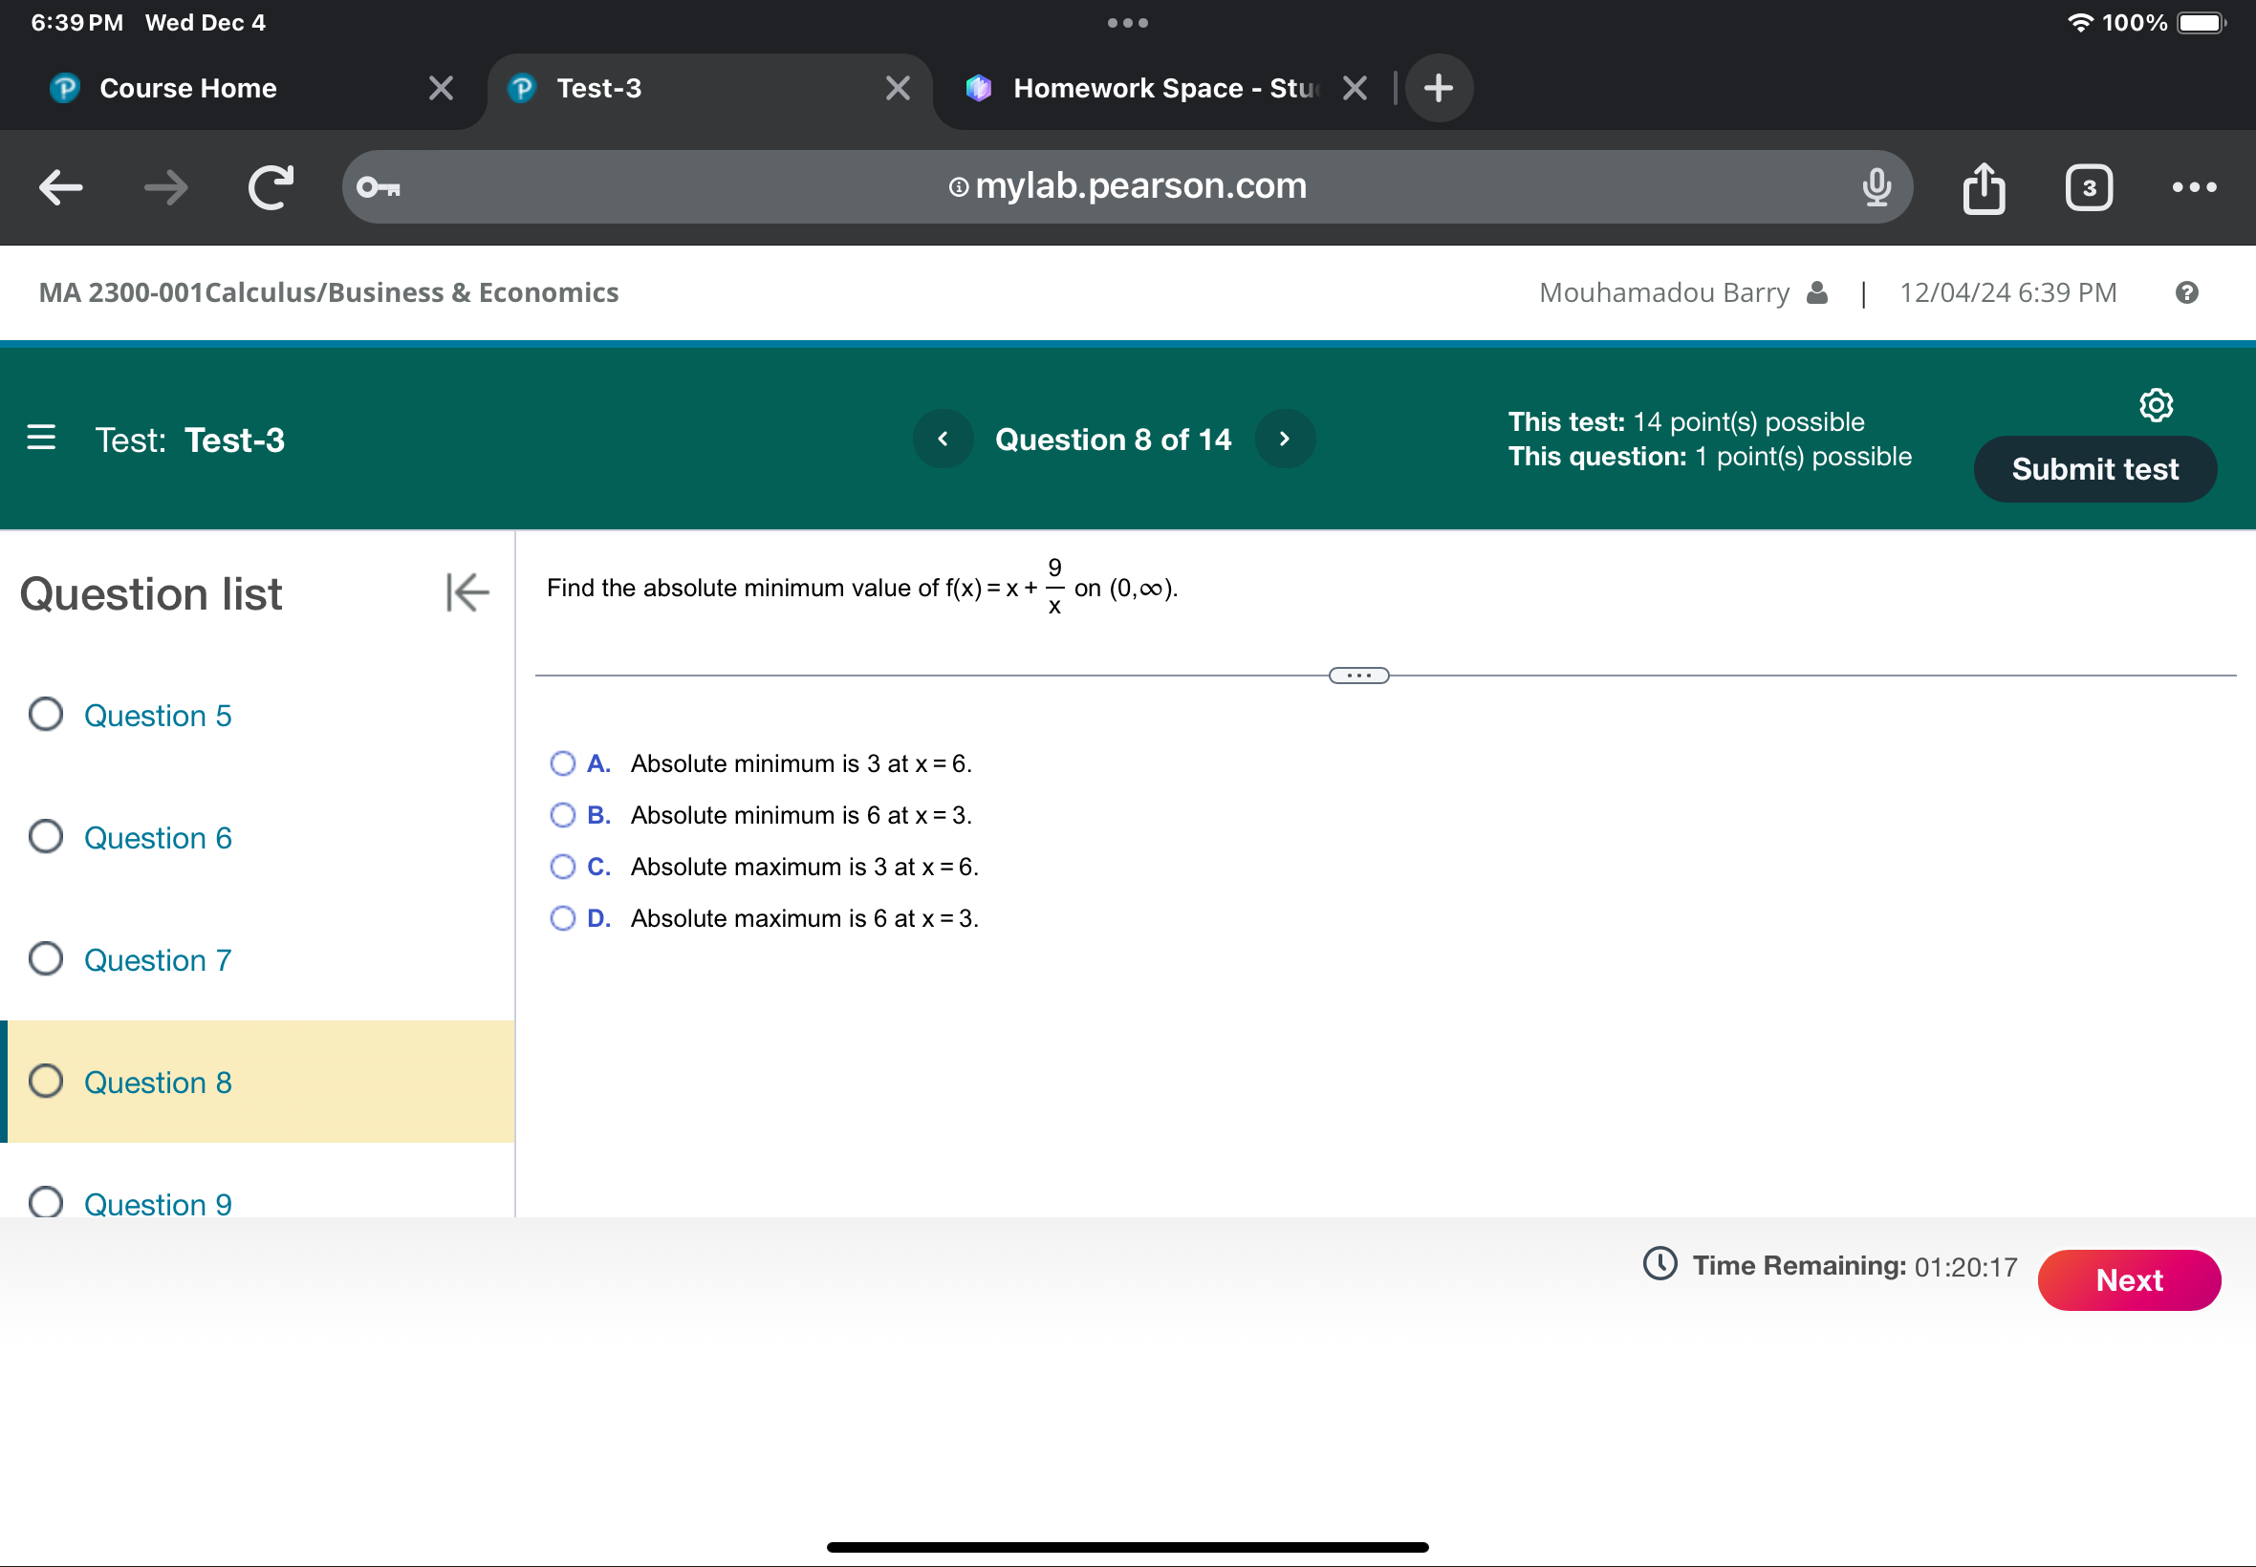Click the battery status icon
Screen dimensions: 2256x1567
[2200, 23]
